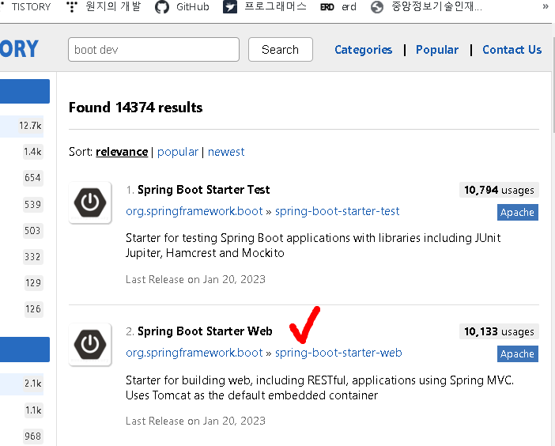Open the ERD erd bookmark icon
The height and width of the screenshot is (446, 555).
(327, 7)
